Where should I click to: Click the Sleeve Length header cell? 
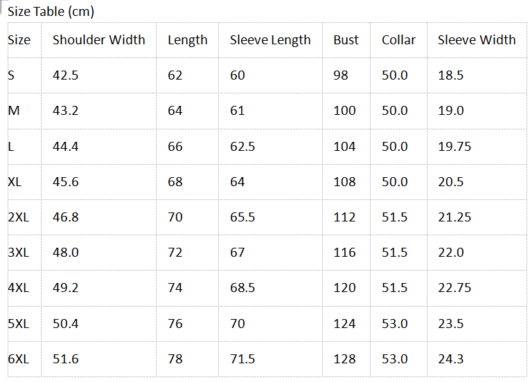click(270, 40)
